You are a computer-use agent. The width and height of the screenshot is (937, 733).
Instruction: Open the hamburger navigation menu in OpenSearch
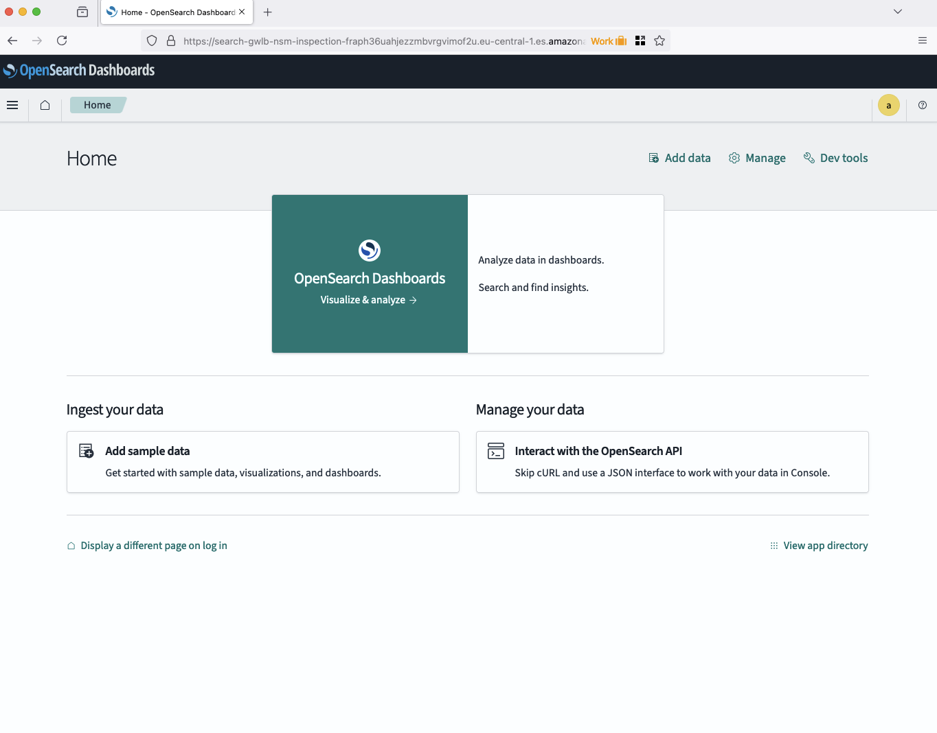click(x=12, y=105)
